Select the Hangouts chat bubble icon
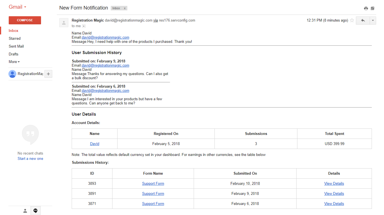 35,211
